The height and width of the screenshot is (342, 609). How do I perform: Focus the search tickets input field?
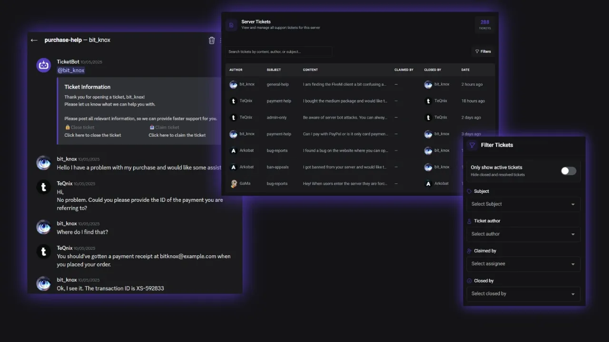pos(279,52)
